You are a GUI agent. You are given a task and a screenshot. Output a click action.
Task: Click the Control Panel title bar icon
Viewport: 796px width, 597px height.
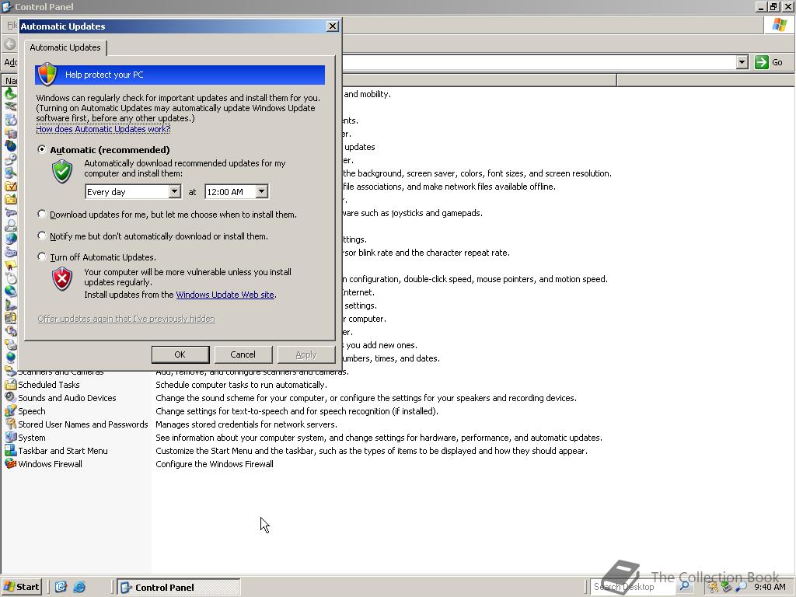7,6
